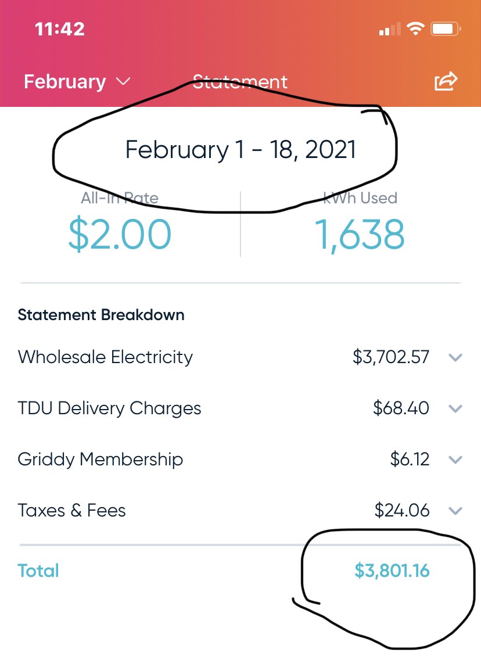Image resolution: width=481 pixels, height=671 pixels.
Task: Tap the $3,801.16 total amount
Action: tap(392, 570)
